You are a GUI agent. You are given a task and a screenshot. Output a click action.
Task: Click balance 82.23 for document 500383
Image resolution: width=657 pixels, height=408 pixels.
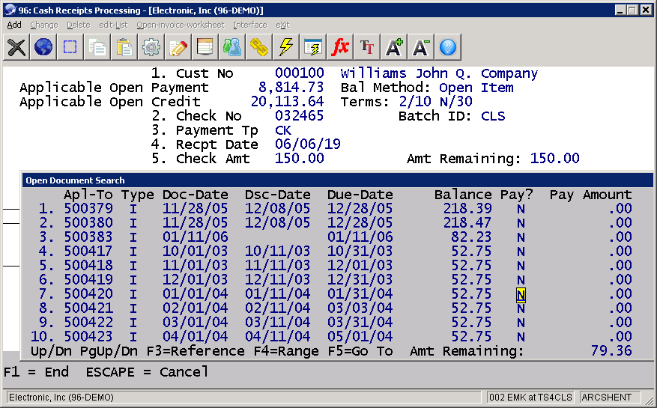tap(471, 237)
